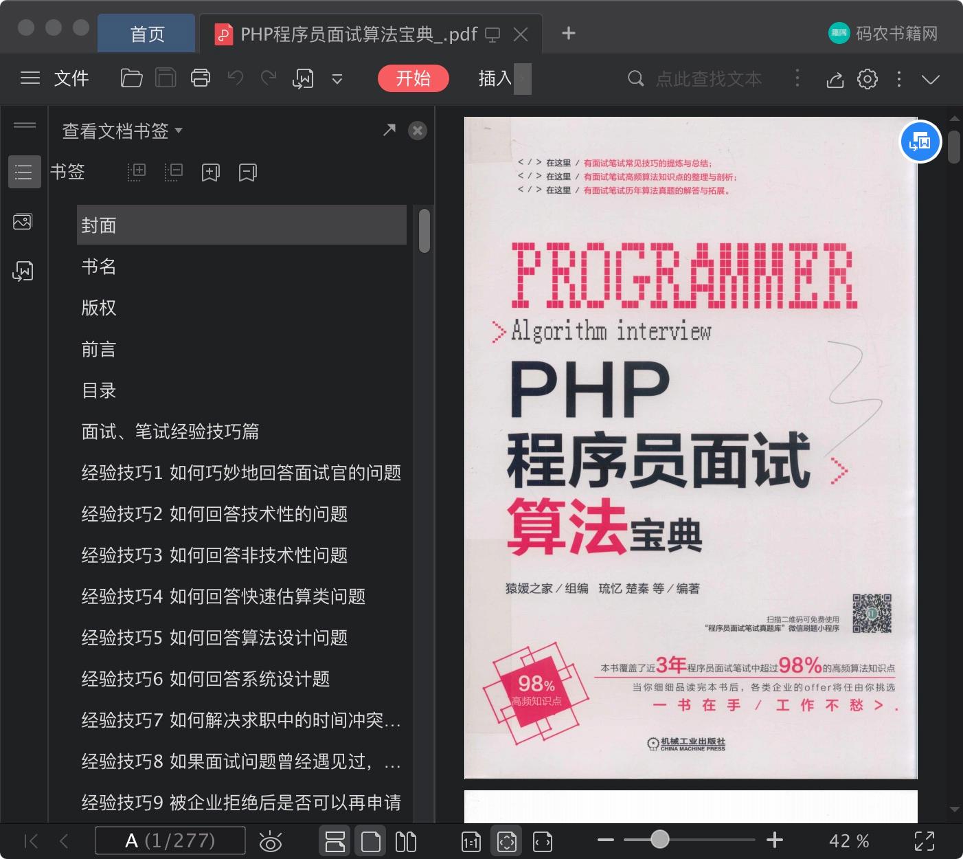963x859 pixels.
Task: Add a new tab with plus
Action: 569,33
